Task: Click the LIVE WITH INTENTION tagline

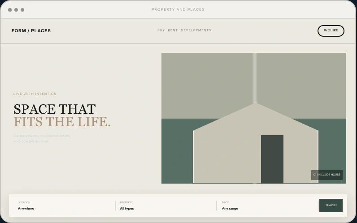Action: pos(35,94)
